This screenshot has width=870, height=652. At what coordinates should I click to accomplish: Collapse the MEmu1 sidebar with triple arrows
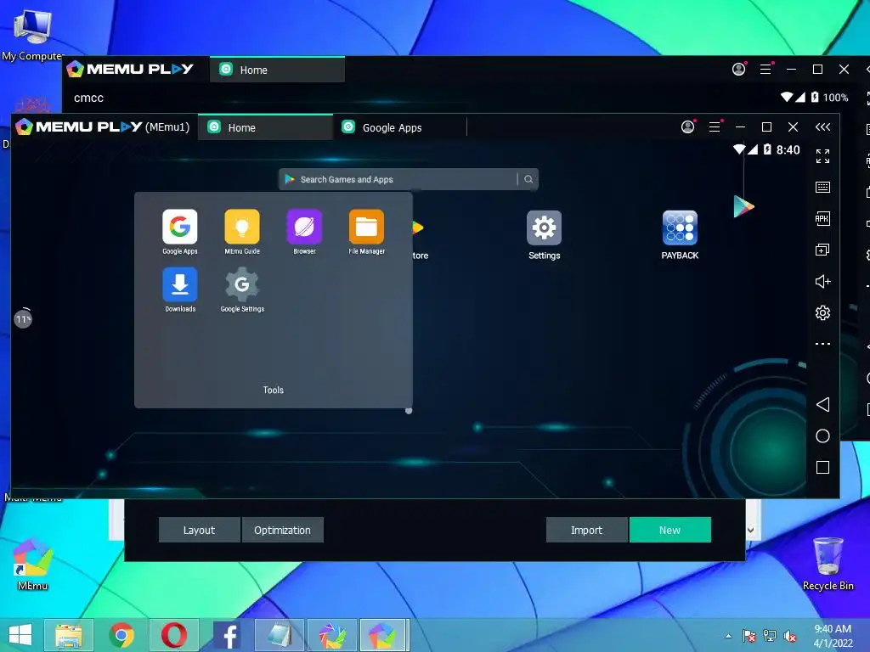[822, 127]
